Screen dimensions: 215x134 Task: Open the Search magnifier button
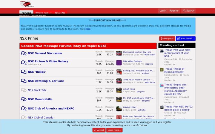[x=188, y=11]
